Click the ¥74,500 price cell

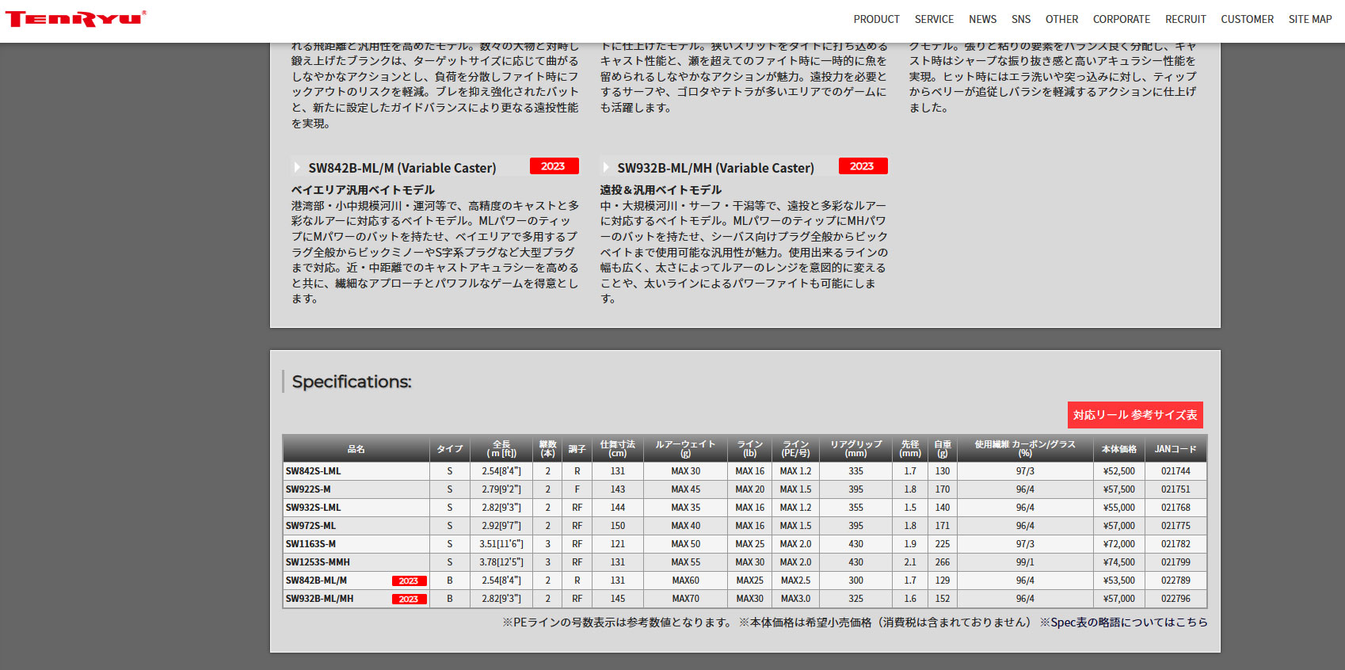tap(1118, 562)
